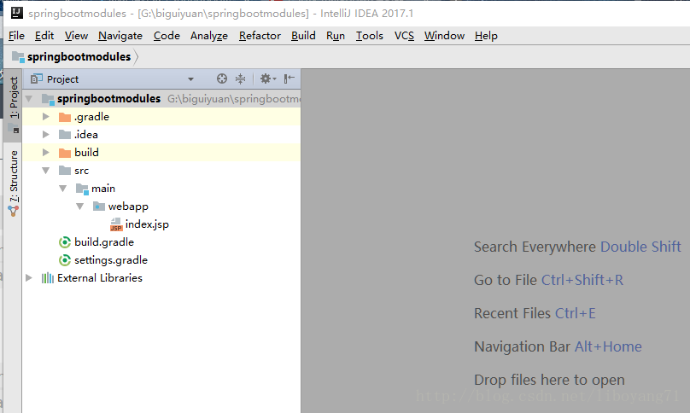Screen dimensions: 690x413
Task: Click the JSP file icon of index.jsp
Action: pyautogui.click(x=116, y=224)
